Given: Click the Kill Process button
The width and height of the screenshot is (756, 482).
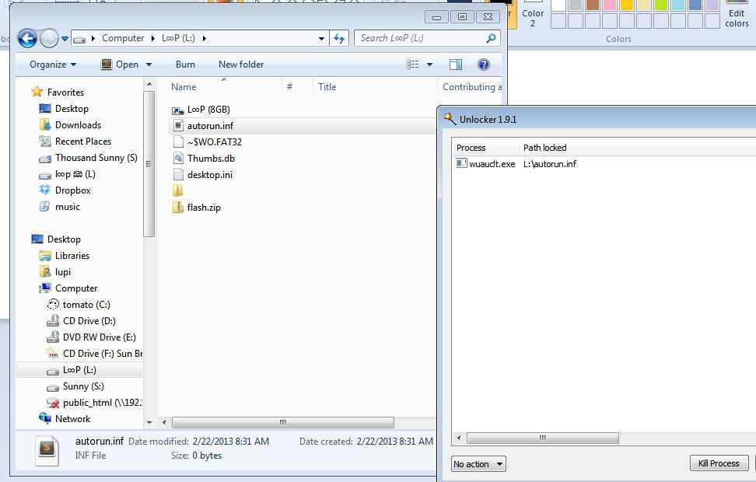Looking at the screenshot, I should (x=719, y=463).
